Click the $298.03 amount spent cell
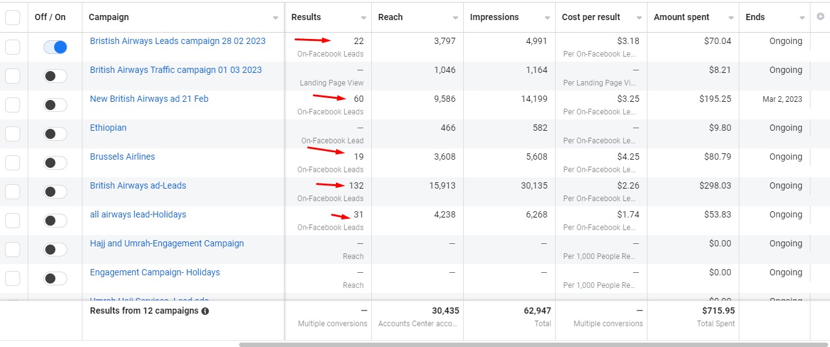The height and width of the screenshot is (347, 830). tap(715, 185)
